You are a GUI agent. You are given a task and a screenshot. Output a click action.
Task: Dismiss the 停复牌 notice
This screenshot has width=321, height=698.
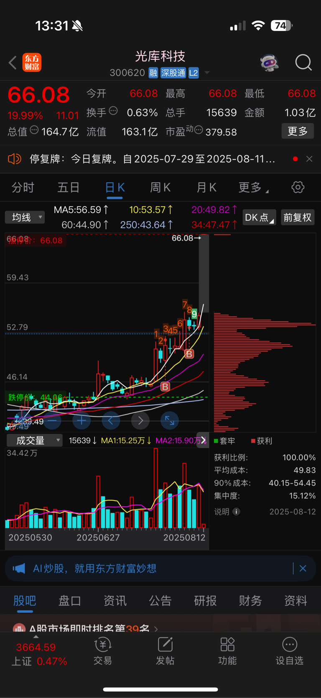coord(309,159)
